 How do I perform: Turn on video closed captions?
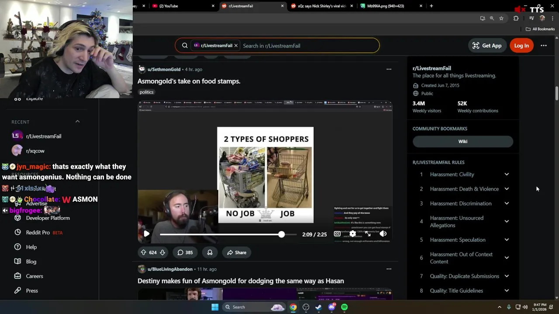click(x=337, y=234)
